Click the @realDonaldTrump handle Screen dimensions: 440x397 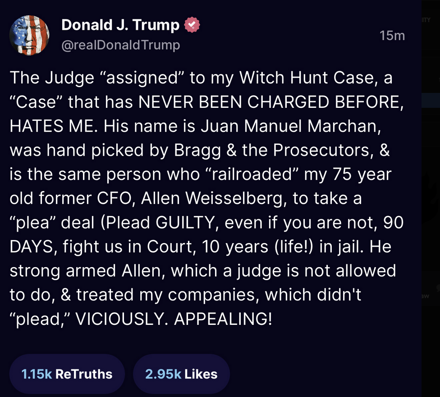point(121,45)
